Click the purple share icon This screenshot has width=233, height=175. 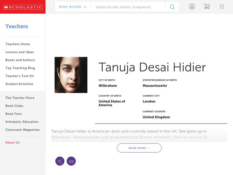pos(60,161)
